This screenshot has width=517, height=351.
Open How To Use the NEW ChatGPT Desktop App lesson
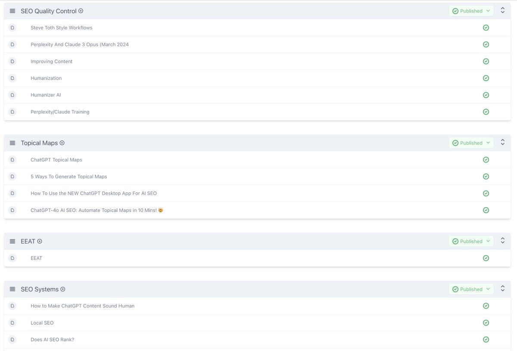coord(93,193)
